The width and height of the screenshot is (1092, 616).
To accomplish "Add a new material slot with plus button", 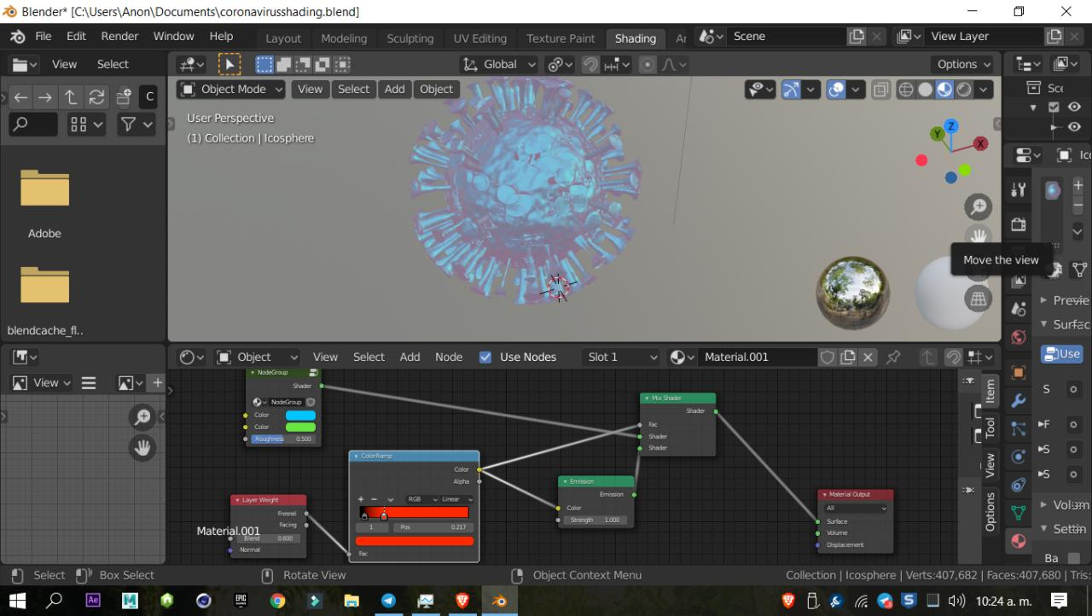I will click(x=1078, y=184).
